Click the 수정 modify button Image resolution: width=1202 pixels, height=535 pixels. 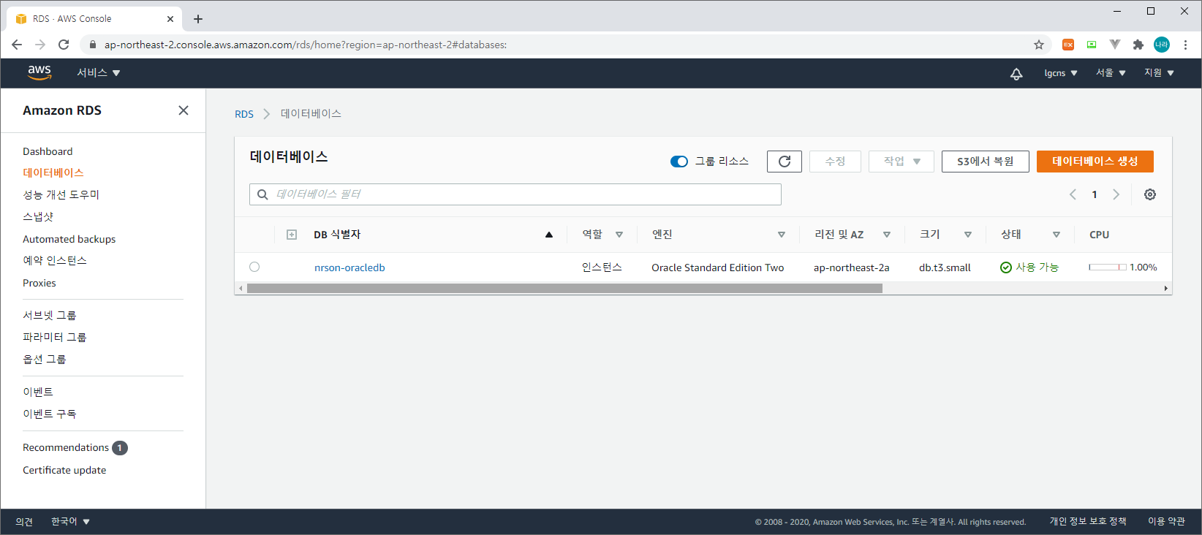point(835,162)
